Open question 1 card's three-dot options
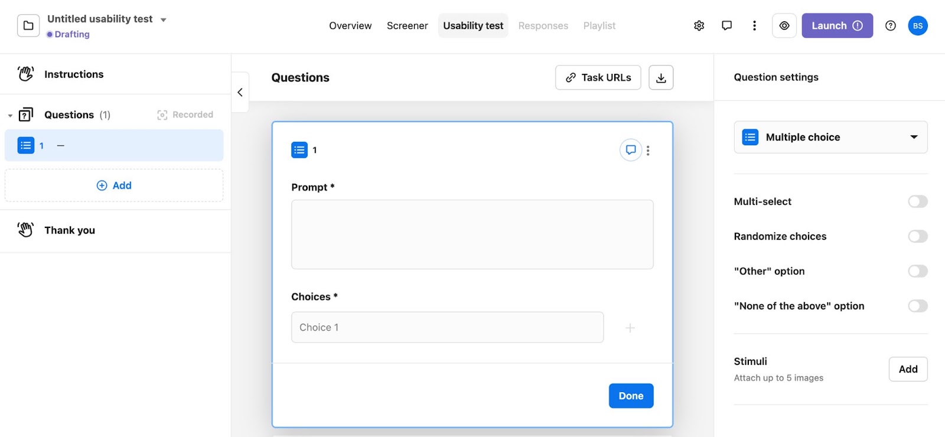The height and width of the screenshot is (437, 945). click(648, 151)
